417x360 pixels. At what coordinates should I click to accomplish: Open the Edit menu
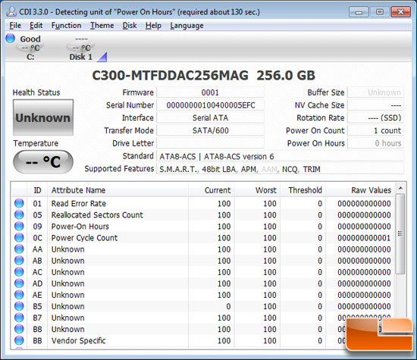36,26
